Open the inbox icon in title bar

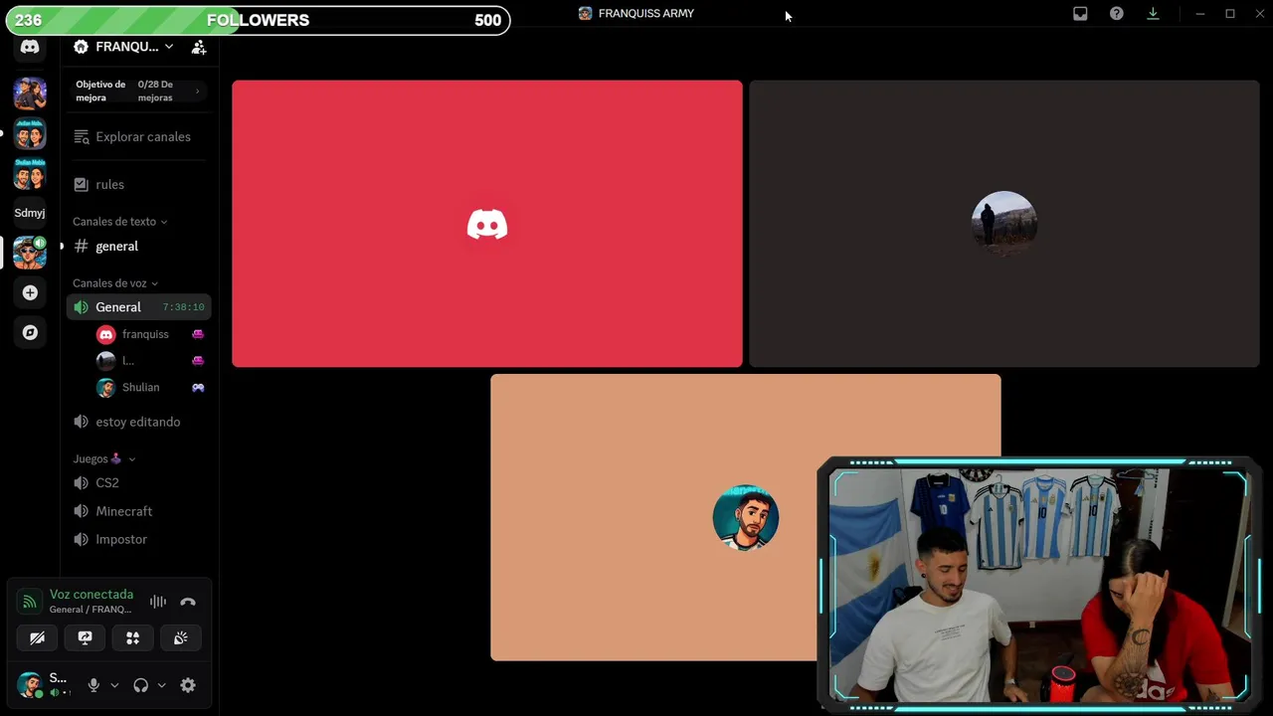point(1080,13)
